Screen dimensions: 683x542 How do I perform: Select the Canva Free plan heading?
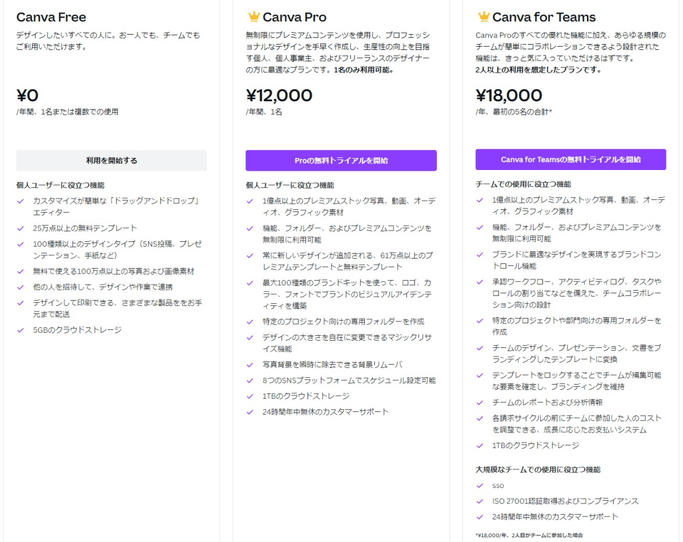click(51, 17)
